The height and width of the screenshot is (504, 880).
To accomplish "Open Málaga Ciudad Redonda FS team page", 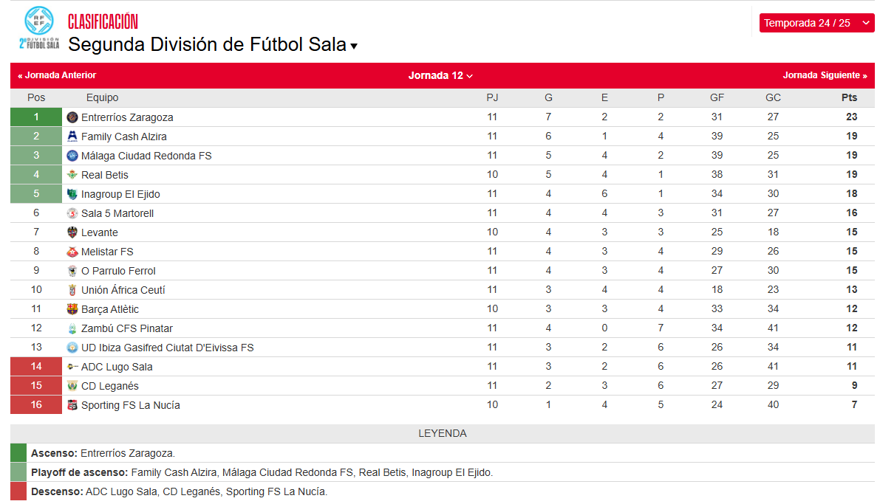I will point(146,156).
